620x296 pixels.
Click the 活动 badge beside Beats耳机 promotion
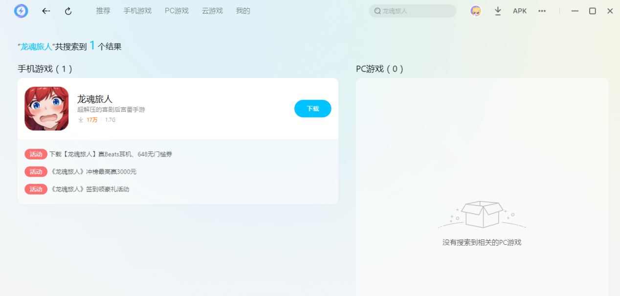(x=36, y=154)
